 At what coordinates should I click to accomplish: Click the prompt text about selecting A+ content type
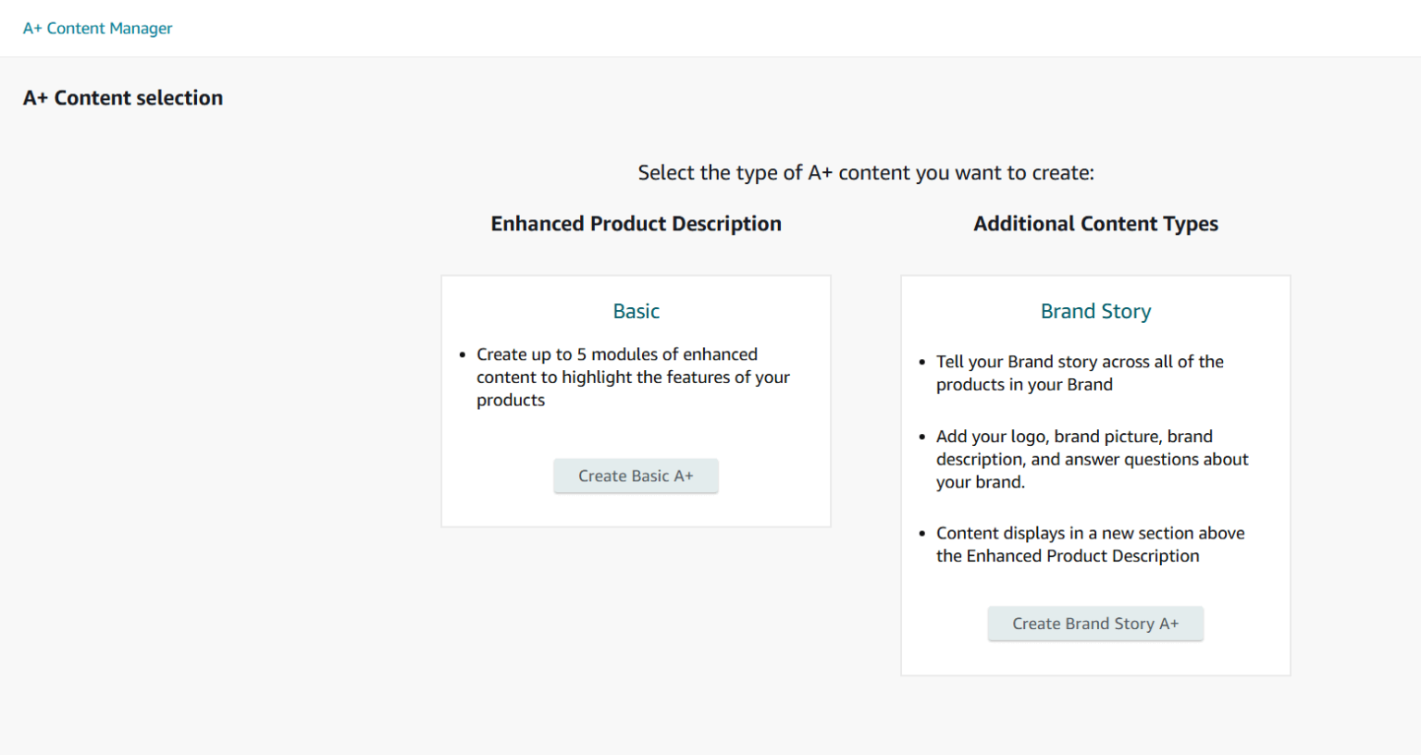click(x=866, y=172)
